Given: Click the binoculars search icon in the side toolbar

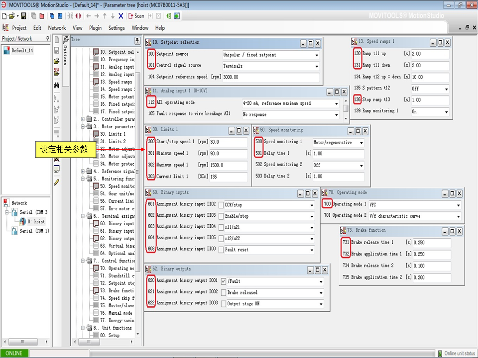Looking at the screenshot, I should [57, 85].
